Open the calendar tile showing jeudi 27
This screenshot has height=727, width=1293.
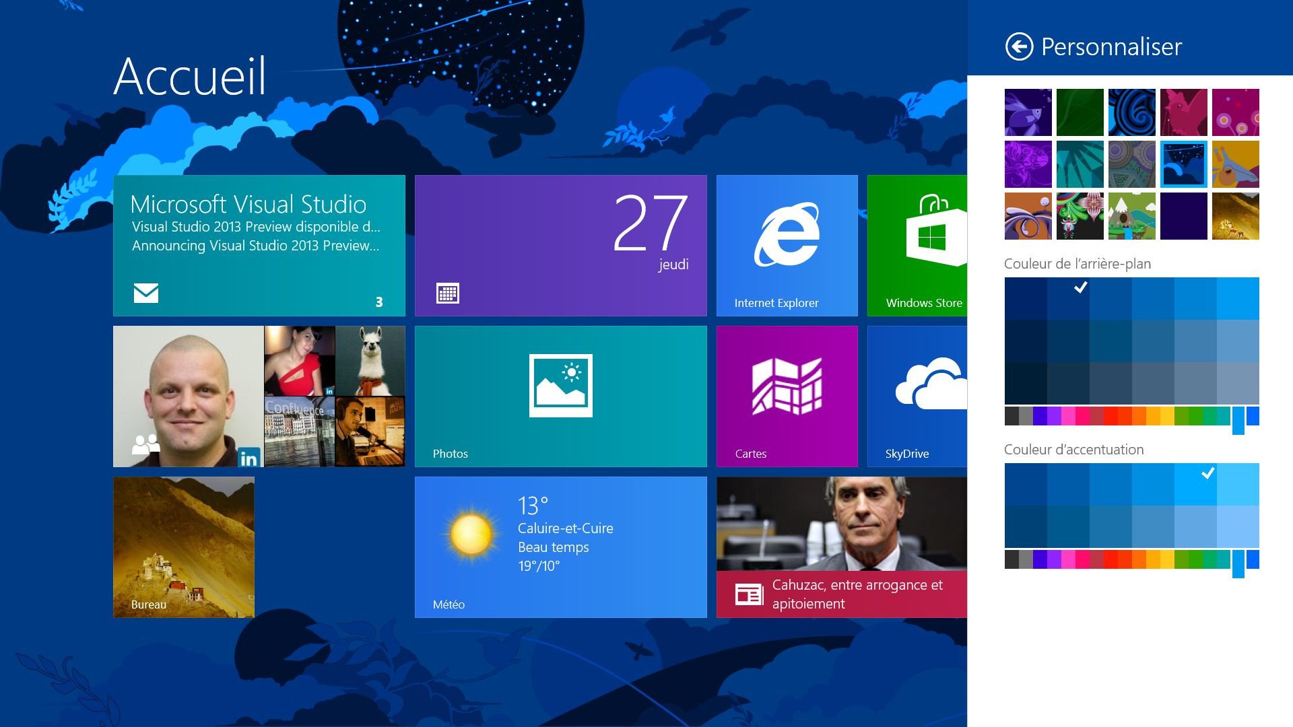(560, 246)
